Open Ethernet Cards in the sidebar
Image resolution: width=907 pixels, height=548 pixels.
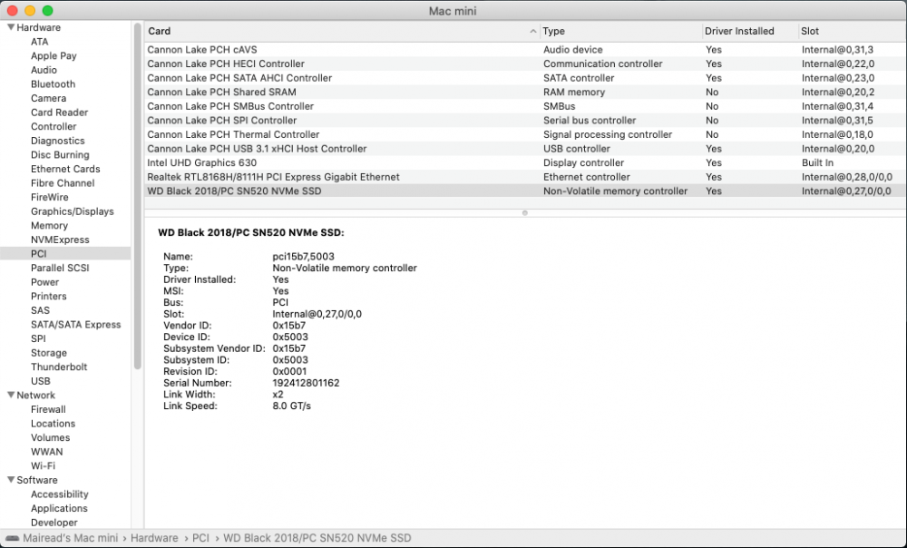65,169
